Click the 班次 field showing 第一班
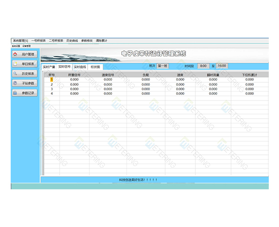Screen dimensions: 279x227 tap(162, 66)
